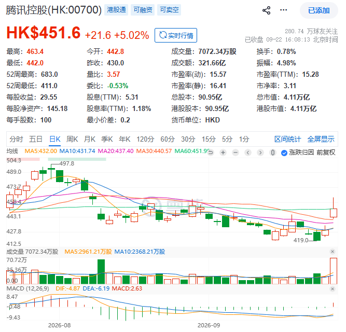The height and width of the screenshot is (332, 346).
Task: Close the 成交量 volume panel
Action: tap(333, 252)
